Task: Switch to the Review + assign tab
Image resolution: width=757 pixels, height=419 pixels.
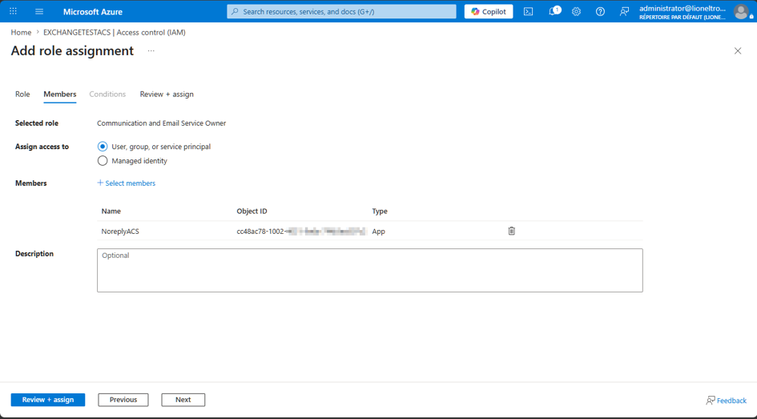Action: pos(167,94)
